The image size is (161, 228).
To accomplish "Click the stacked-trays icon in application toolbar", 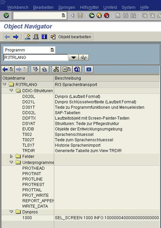I will [36, 37].
